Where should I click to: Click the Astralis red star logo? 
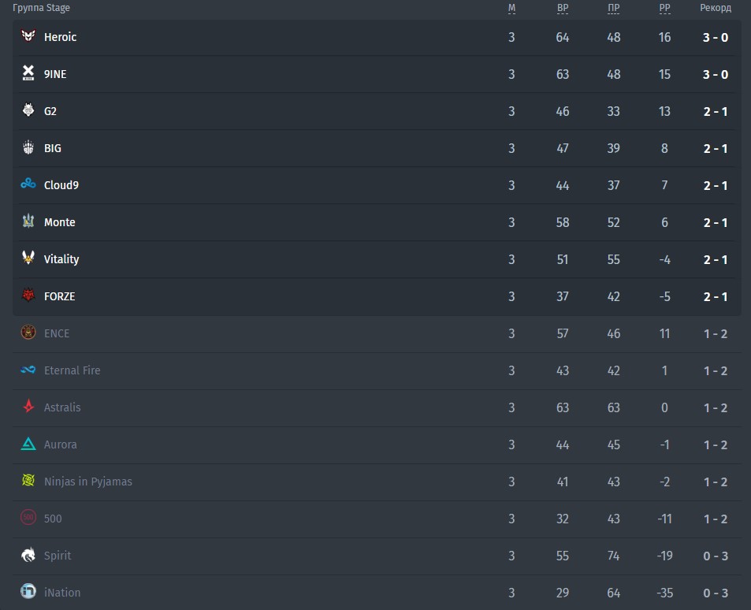tap(28, 407)
